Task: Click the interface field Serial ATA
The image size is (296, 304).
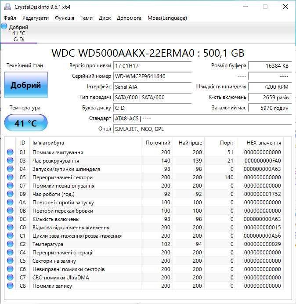Action: tap(152, 87)
